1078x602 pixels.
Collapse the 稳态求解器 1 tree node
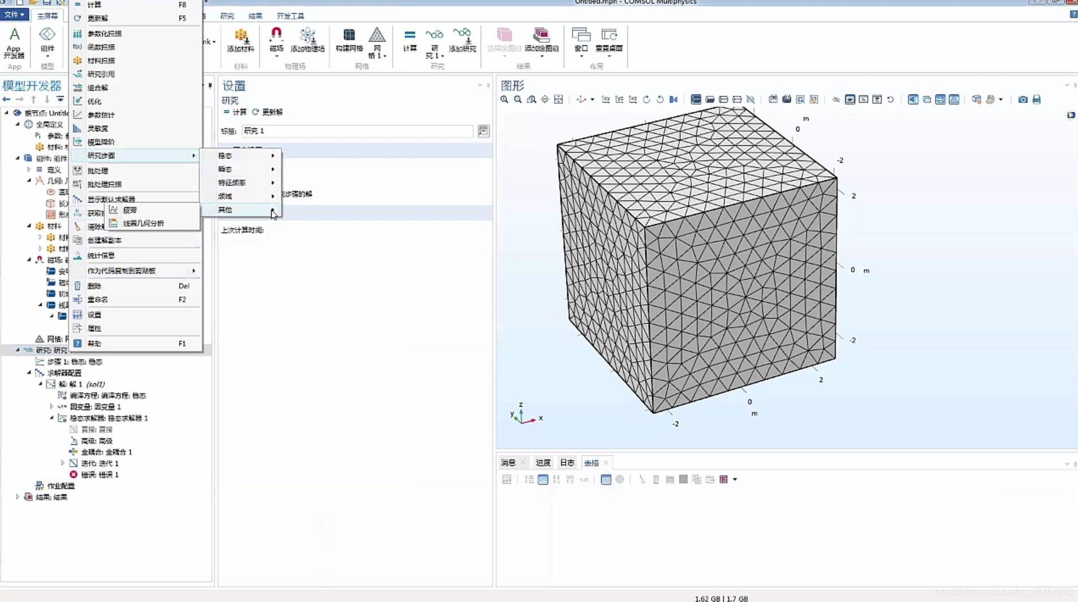tap(51, 418)
